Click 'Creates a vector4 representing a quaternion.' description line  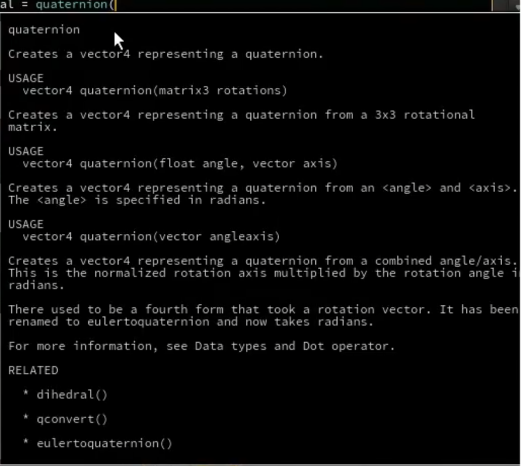click(165, 54)
